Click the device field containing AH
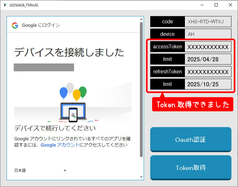This screenshot has height=187, width=238. click(208, 34)
